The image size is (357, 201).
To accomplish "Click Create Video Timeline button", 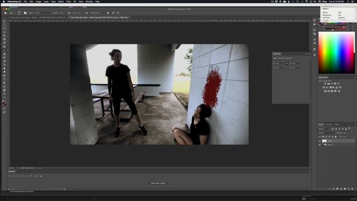I will coord(158,183).
